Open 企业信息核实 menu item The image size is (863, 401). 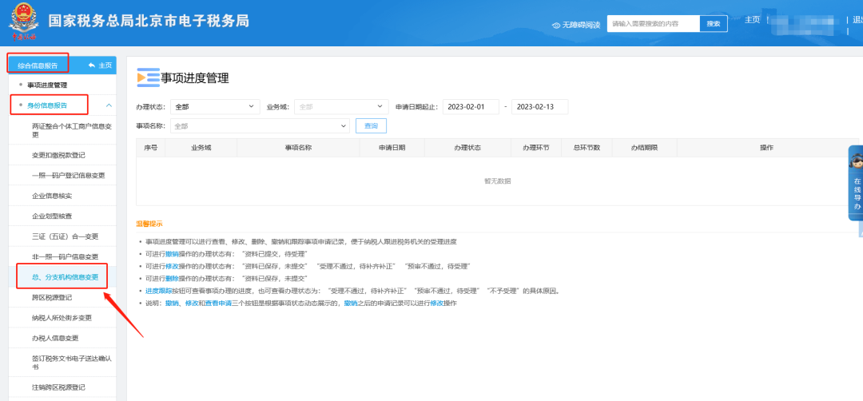(x=52, y=196)
